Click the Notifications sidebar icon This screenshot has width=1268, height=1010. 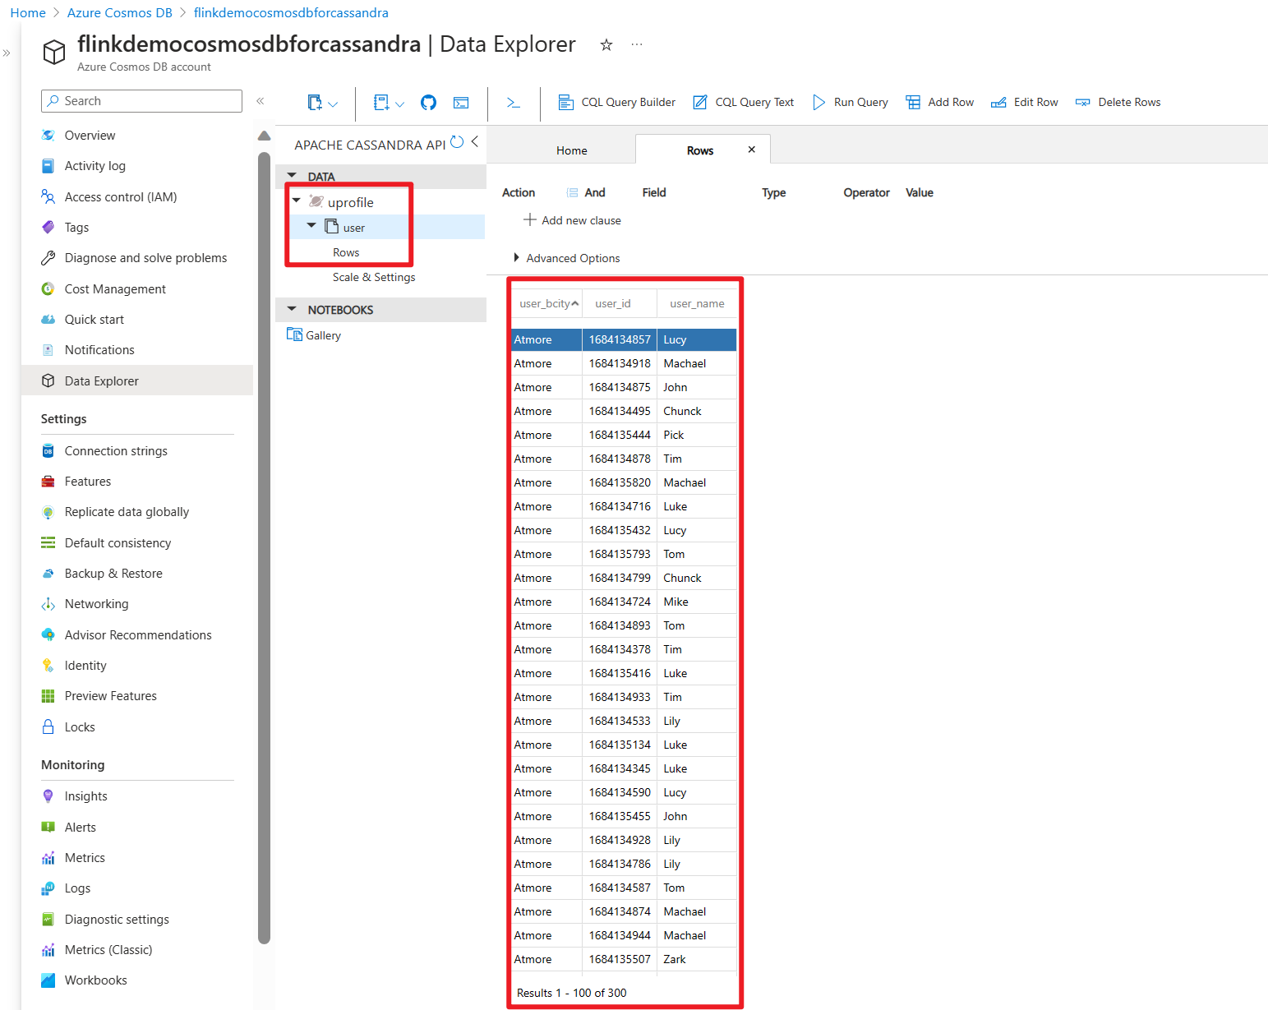pyautogui.click(x=48, y=350)
